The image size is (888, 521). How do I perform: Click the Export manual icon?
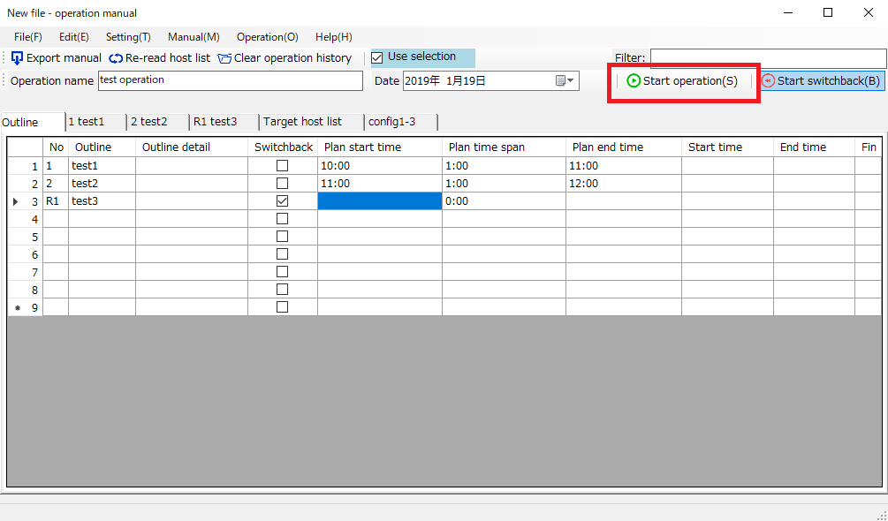[17, 58]
